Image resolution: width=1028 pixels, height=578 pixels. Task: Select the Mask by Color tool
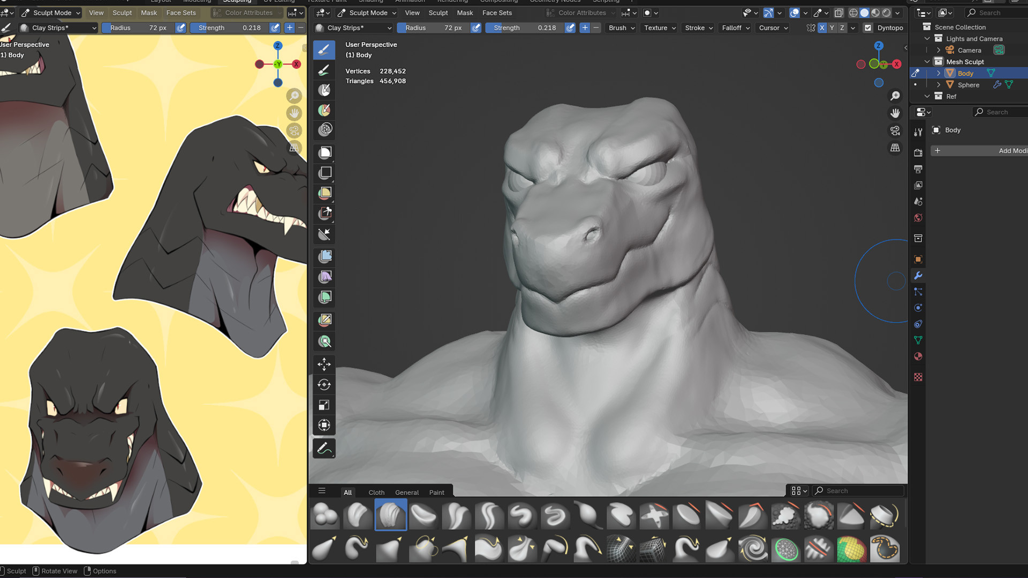coord(324,341)
